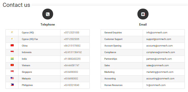Click the Compliance department label
188x92 pixels.
[110, 52]
